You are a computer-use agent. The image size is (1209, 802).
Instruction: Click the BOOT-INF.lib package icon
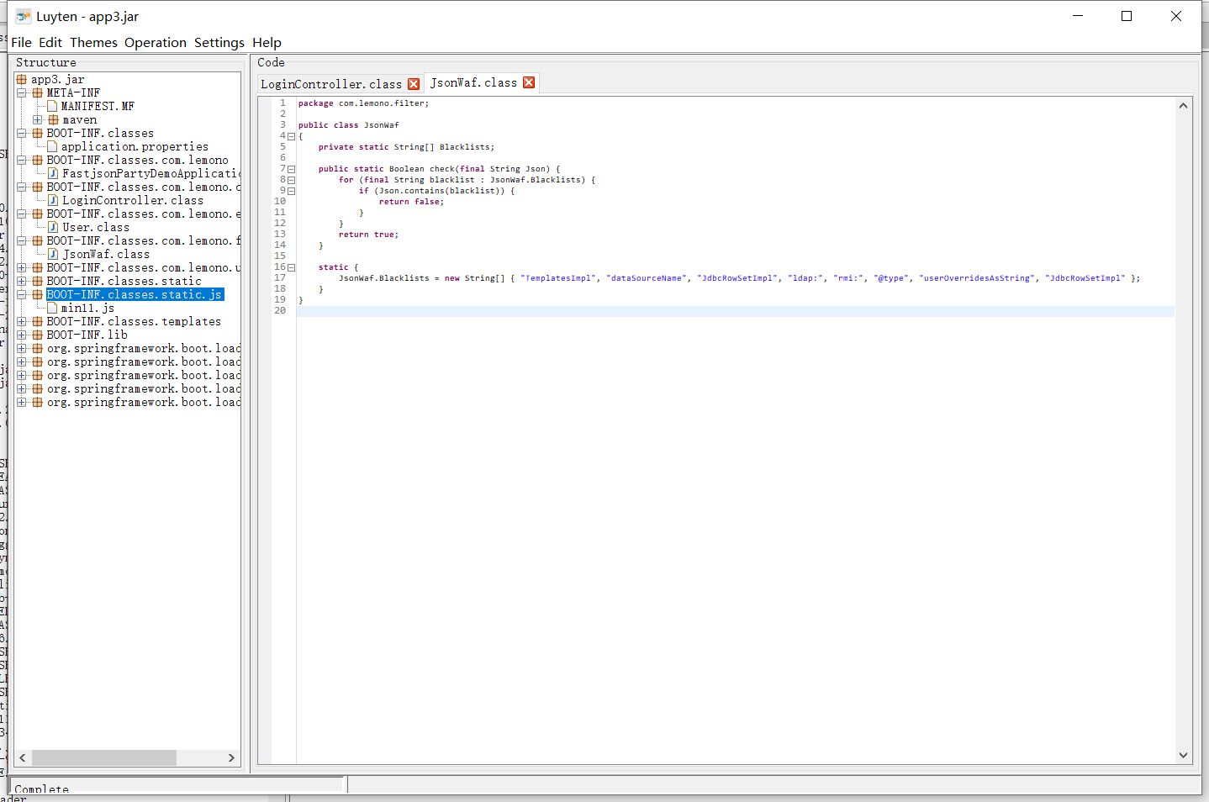pyautogui.click(x=38, y=335)
